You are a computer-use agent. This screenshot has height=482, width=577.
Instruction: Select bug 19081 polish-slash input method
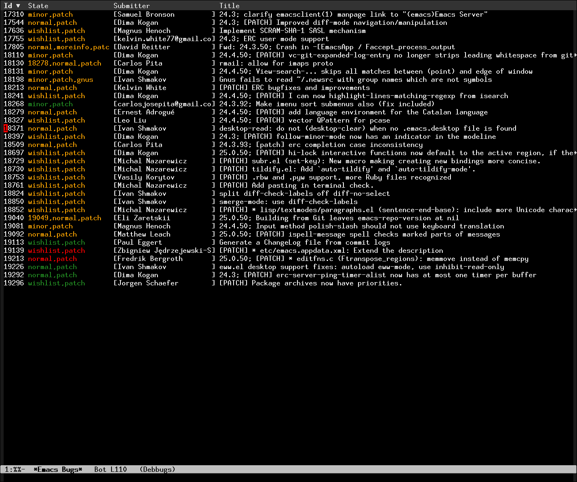pos(288,226)
